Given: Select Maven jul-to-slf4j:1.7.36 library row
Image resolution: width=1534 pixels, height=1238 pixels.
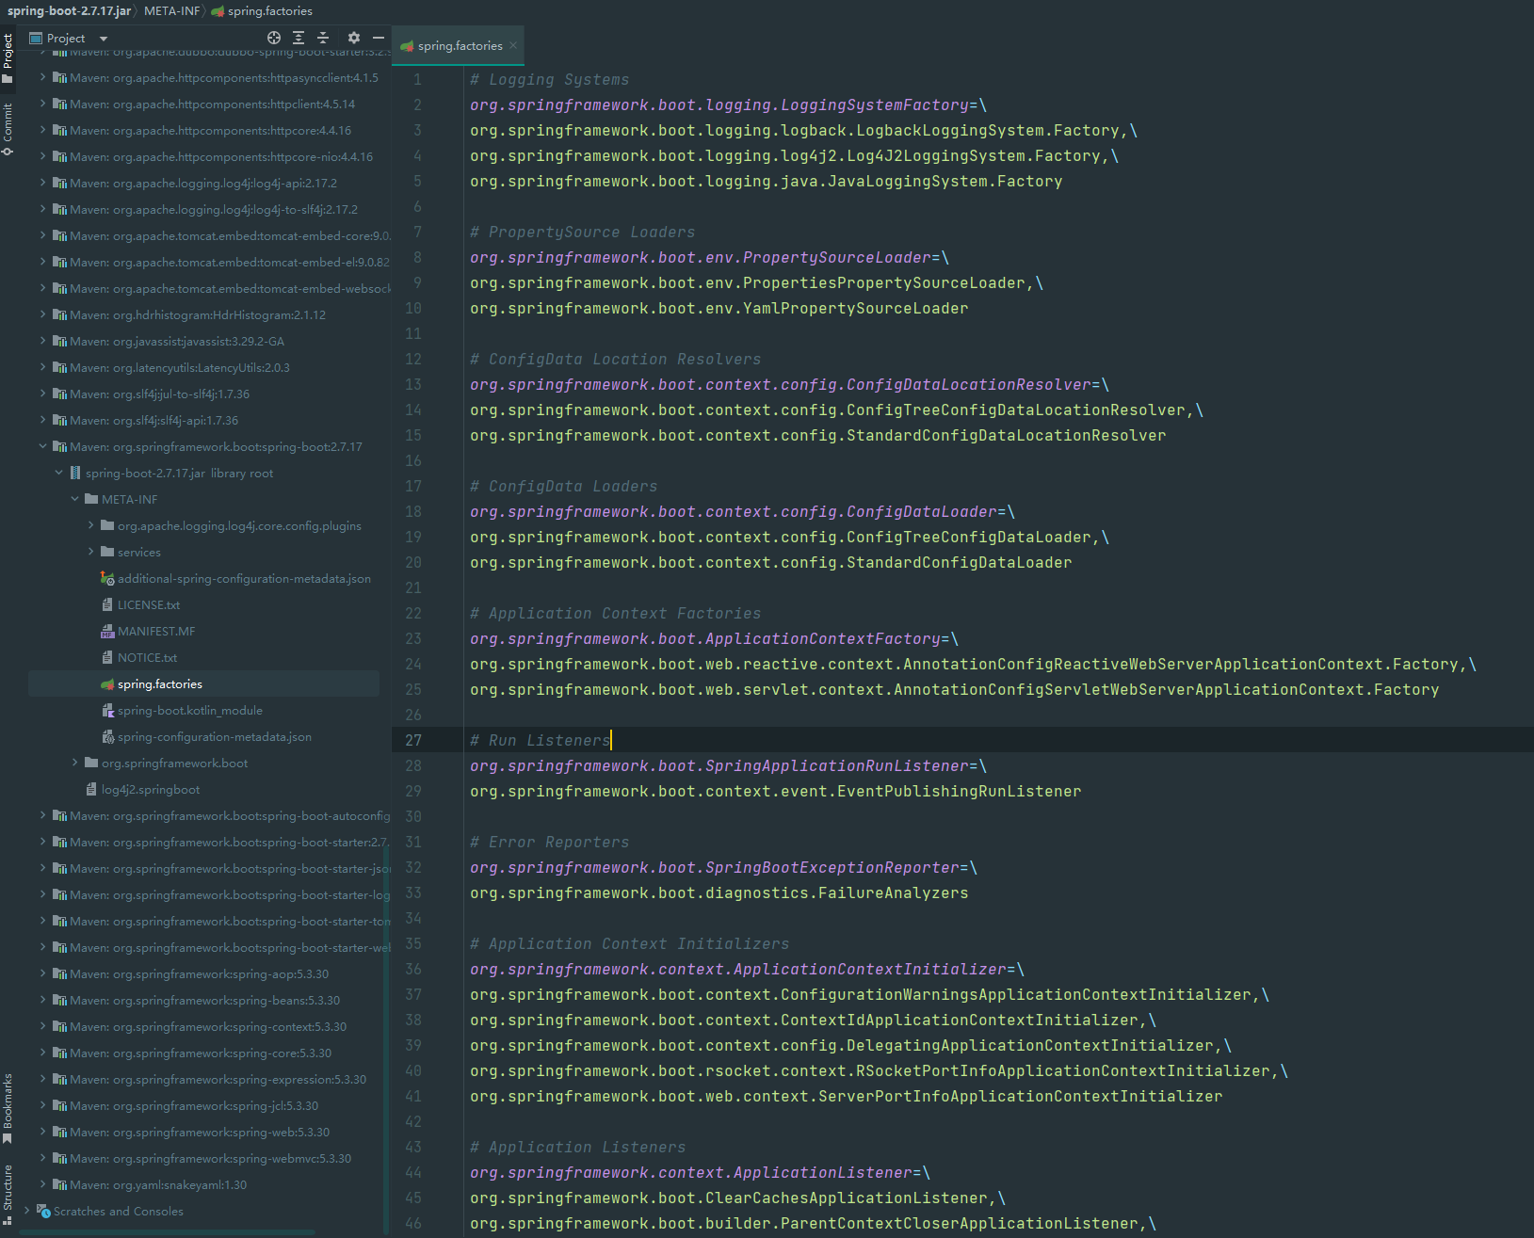Looking at the screenshot, I should click(x=203, y=394).
